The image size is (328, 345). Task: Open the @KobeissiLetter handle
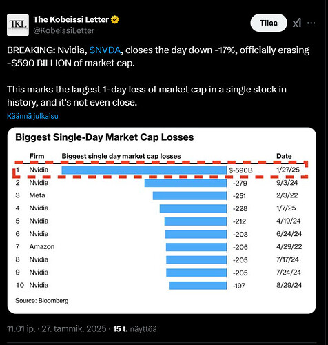pos(64,30)
